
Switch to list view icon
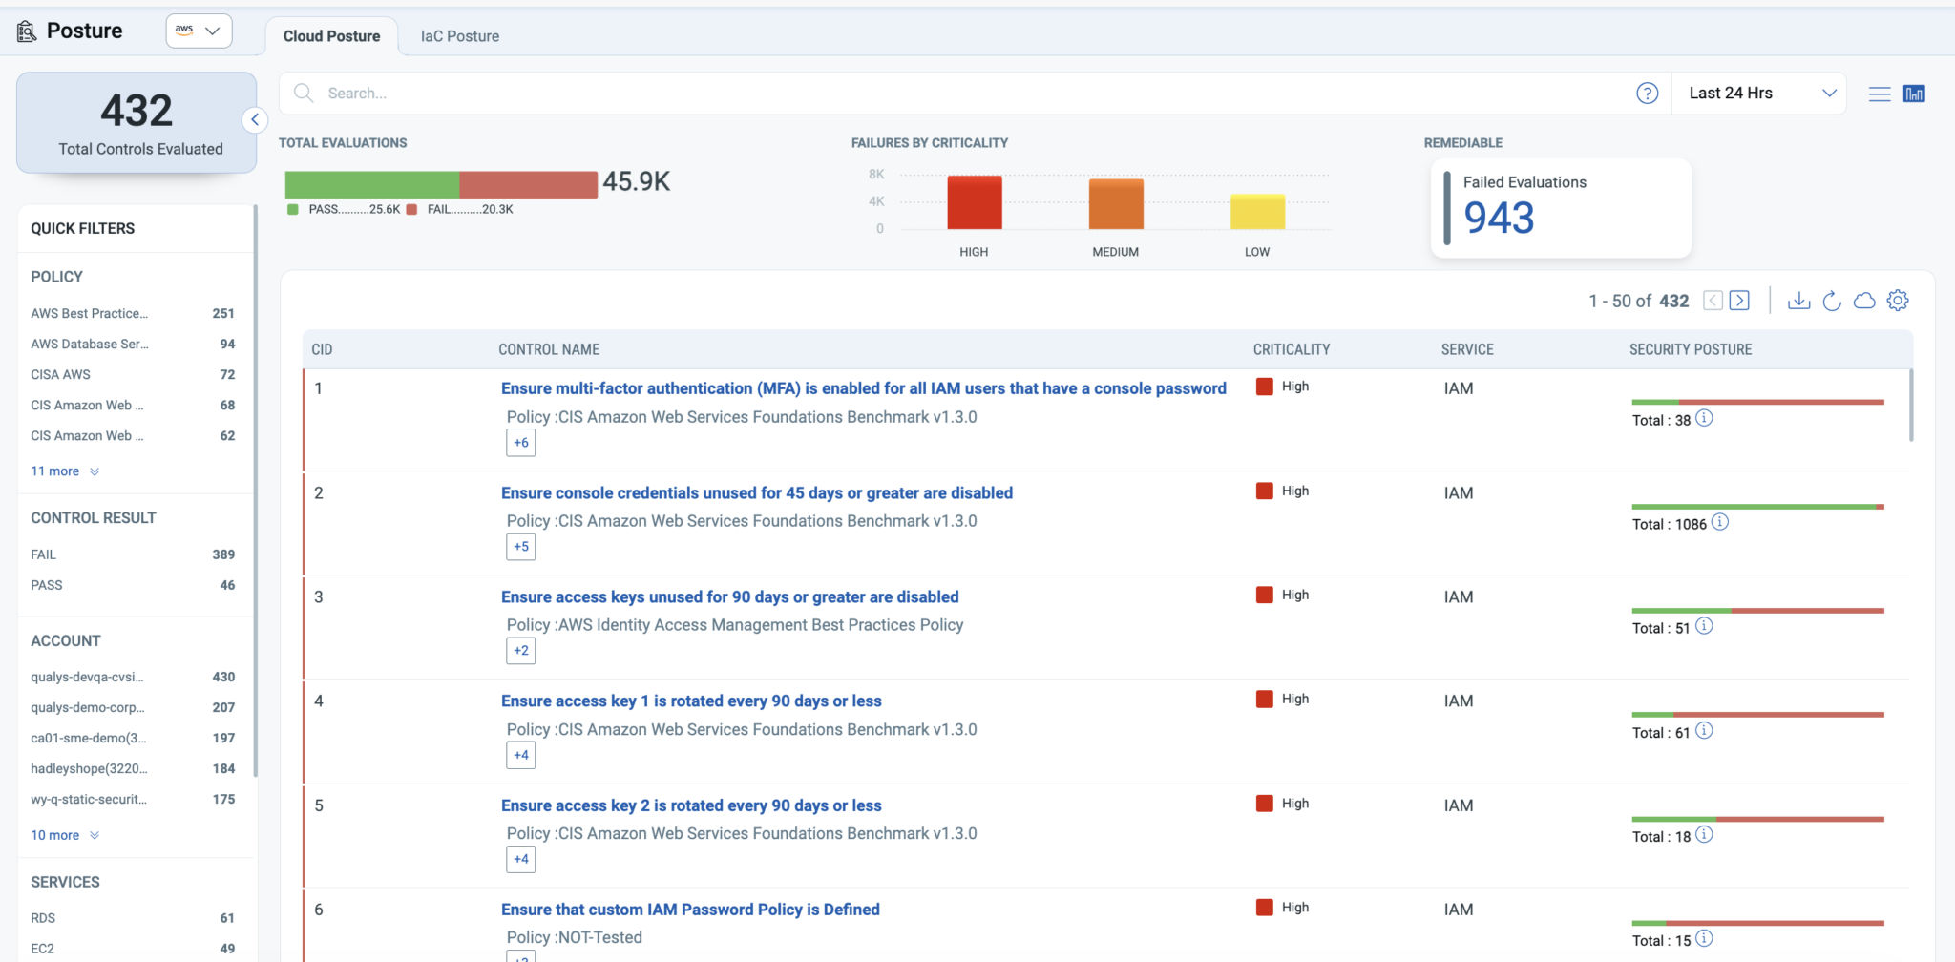1880,94
